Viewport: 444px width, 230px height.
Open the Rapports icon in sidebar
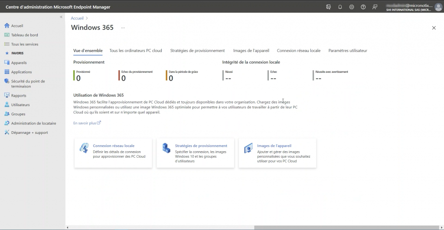[x=7, y=95]
